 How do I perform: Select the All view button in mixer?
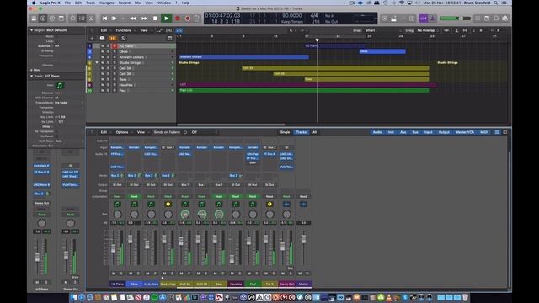(x=314, y=132)
